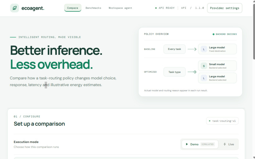Screen dimensions: 255x159
Task: Click the SIMULATED badge
Action: pos(208,144)
